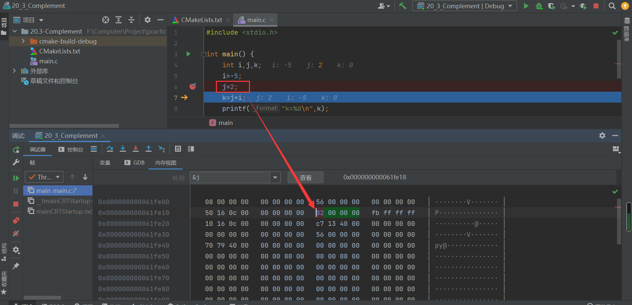Click Collapse All in project panel
The height and width of the screenshot is (305, 632).
coord(131,20)
